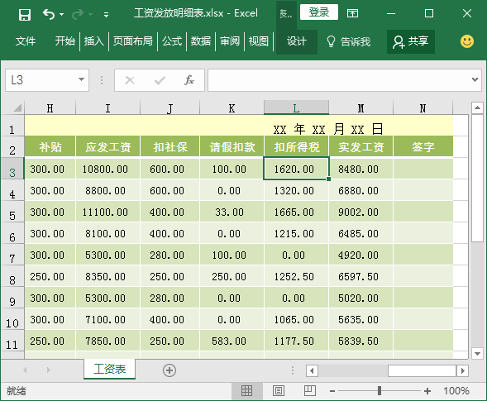This screenshot has height=401, width=487.
Task: Expand the formula bar chevron
Action: point(475,80)
